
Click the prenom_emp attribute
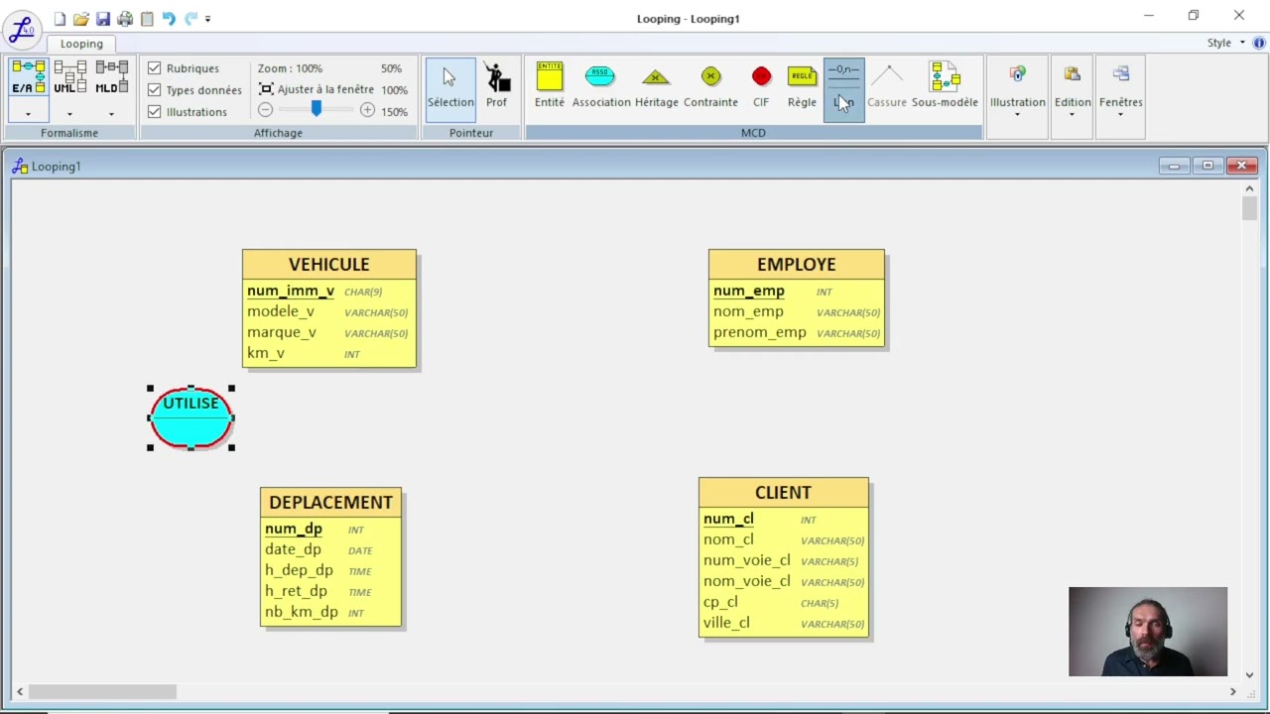(x=759, y=332)
